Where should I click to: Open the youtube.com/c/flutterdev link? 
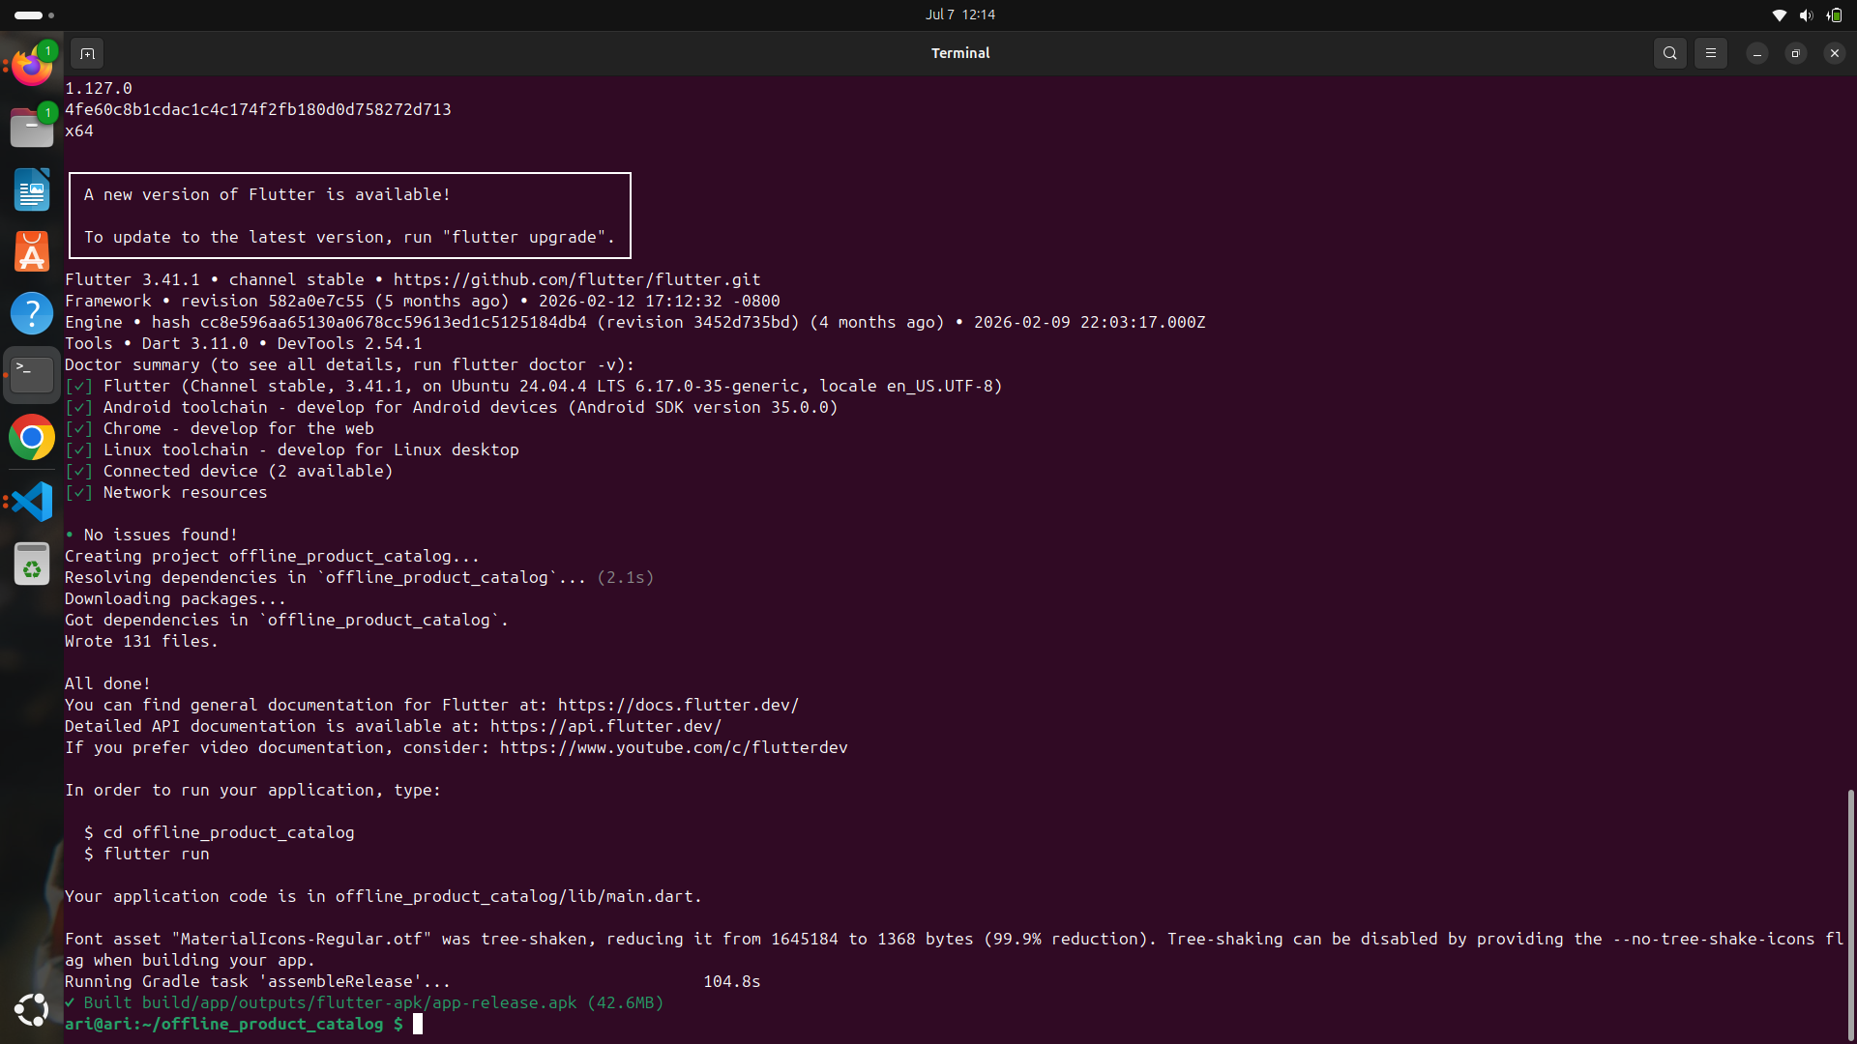[673, 747]
